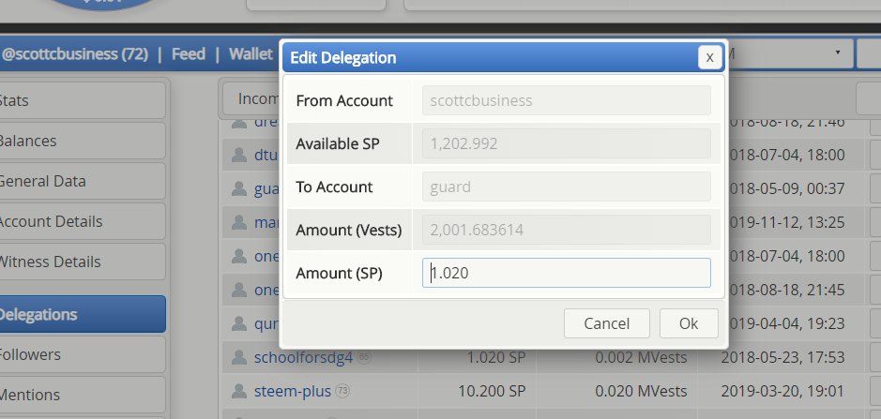Select the user icon in the qur row
Screen dimensions: 881x419
(239, 323)
